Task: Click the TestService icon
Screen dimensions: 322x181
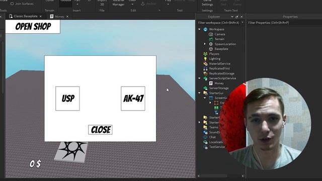Action: click(205, 147)
